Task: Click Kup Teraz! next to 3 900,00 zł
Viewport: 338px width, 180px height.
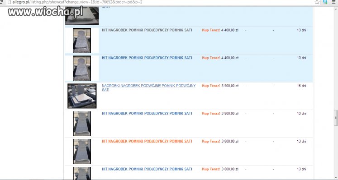Action: pyautogui.click(x=211, y=86)
